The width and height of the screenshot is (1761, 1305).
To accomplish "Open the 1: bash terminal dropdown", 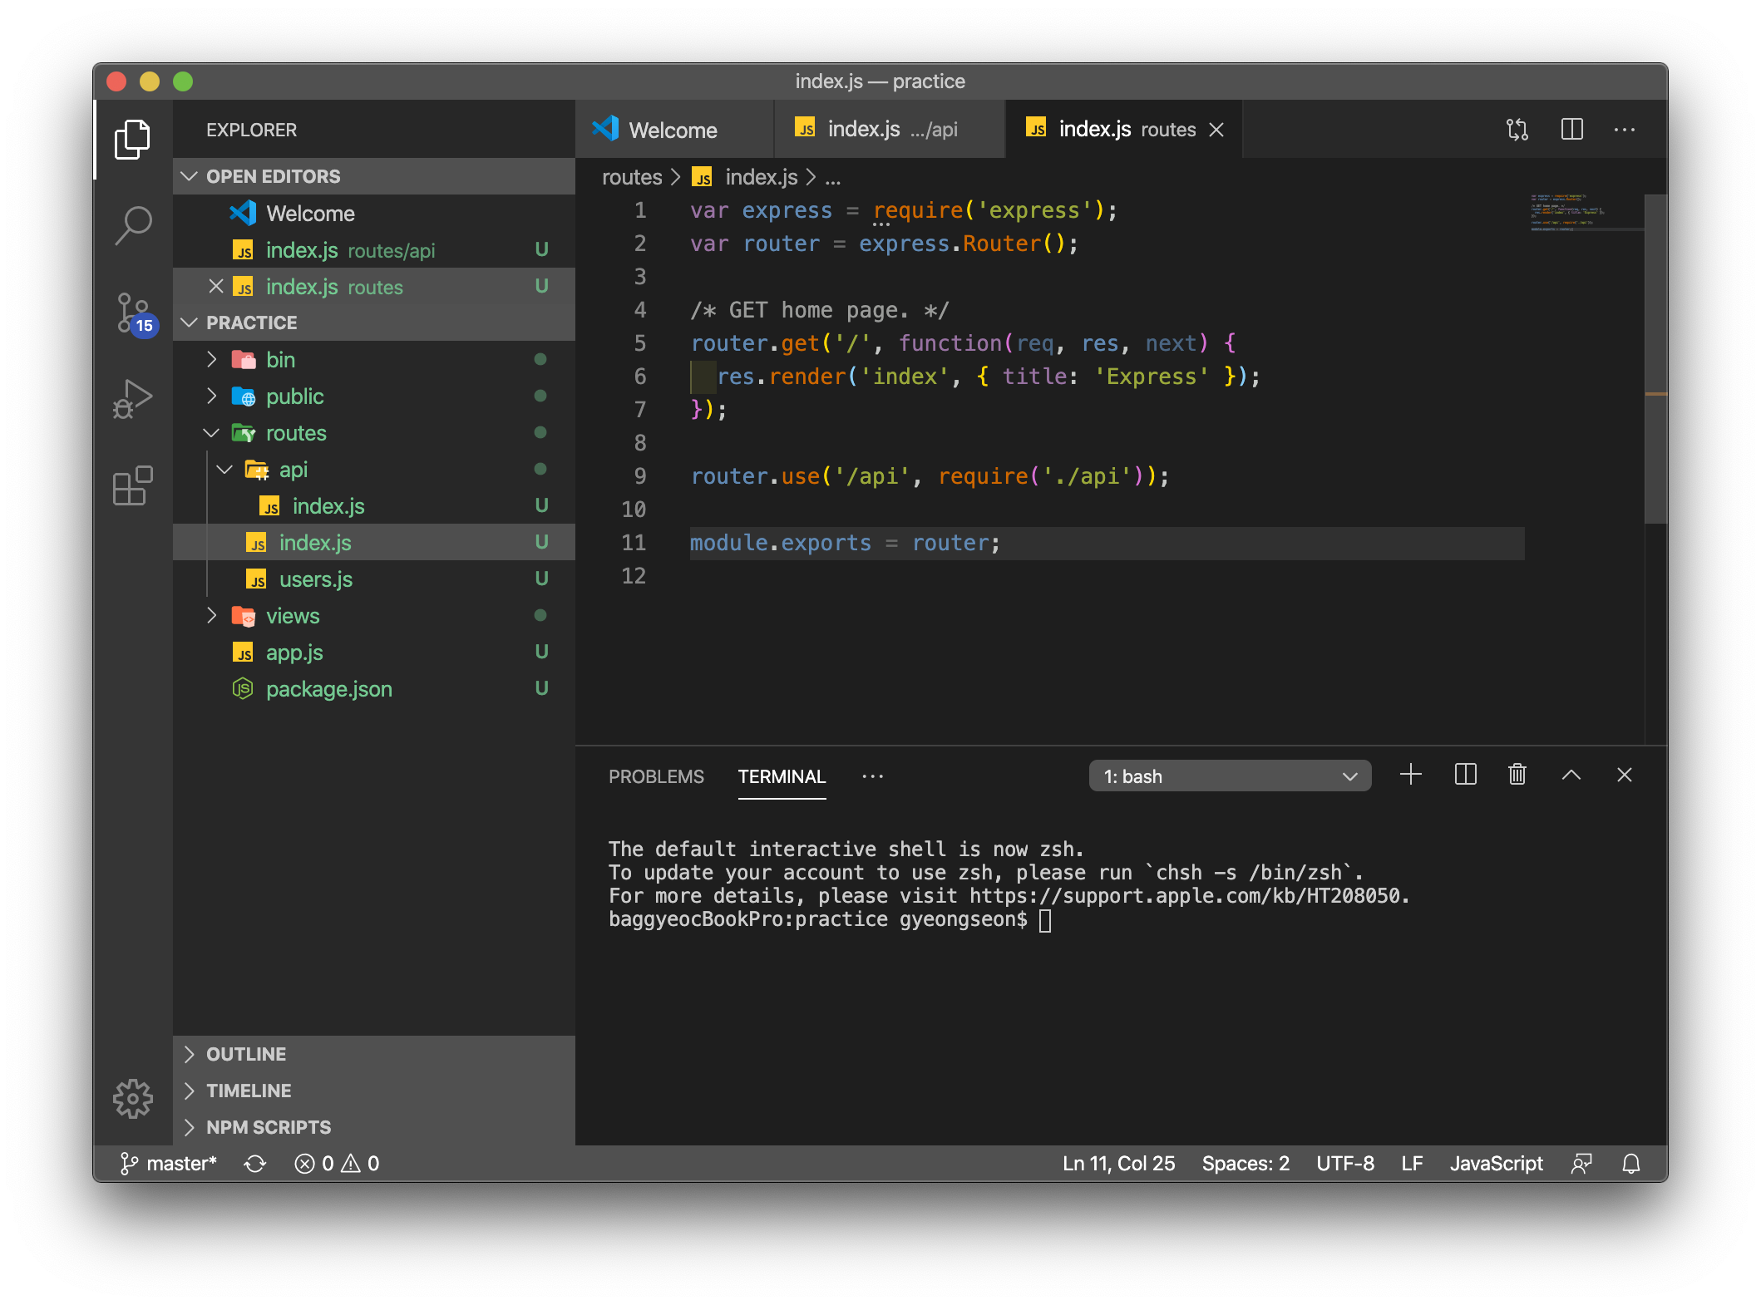I will [1229, 776].
